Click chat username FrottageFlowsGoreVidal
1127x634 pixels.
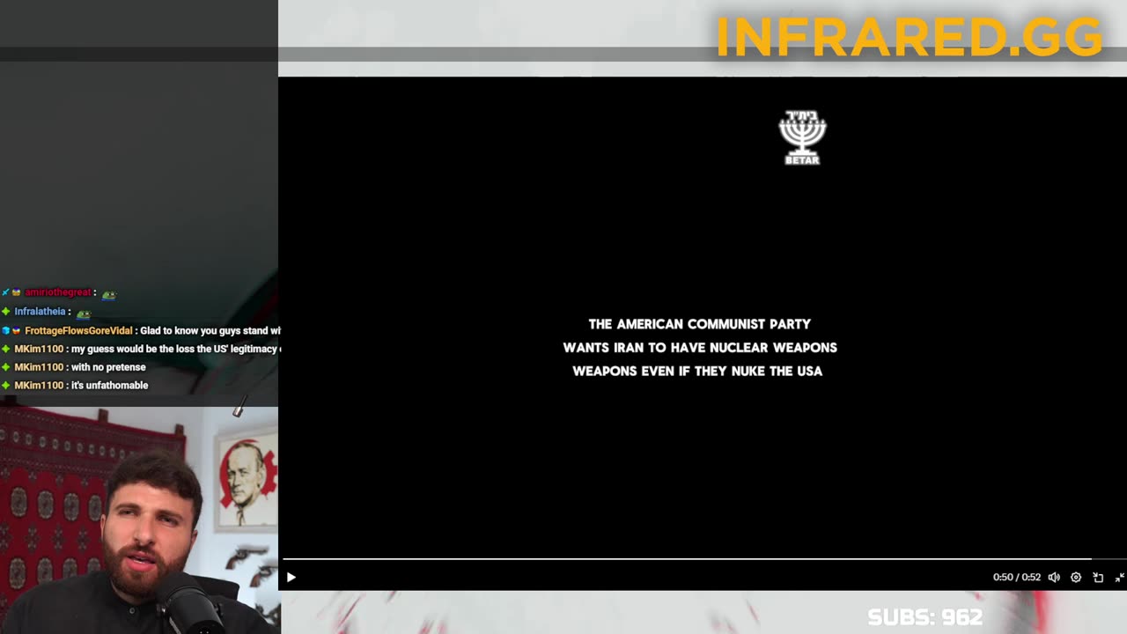[78, 331]
